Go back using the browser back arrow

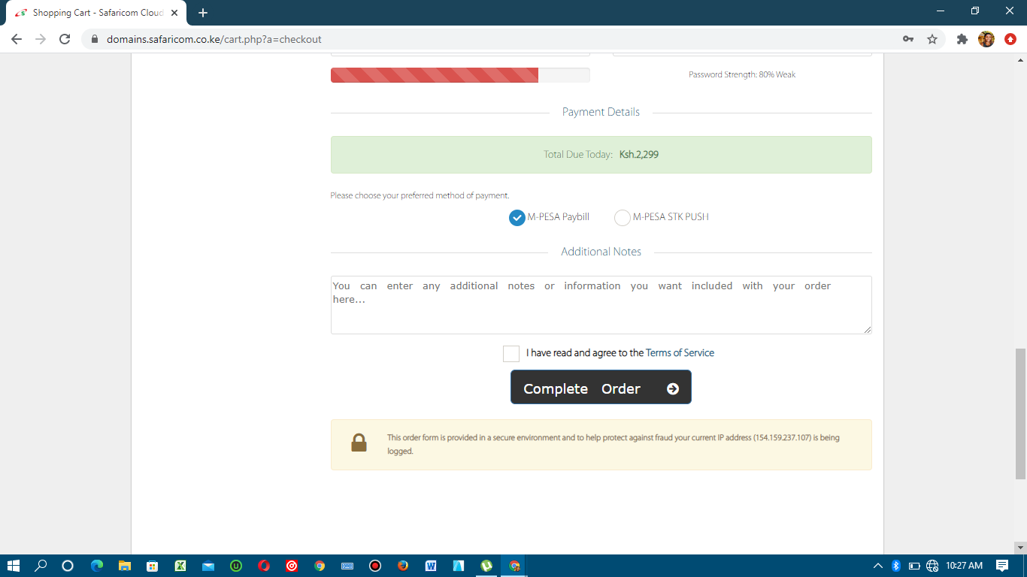coord(17,39)
